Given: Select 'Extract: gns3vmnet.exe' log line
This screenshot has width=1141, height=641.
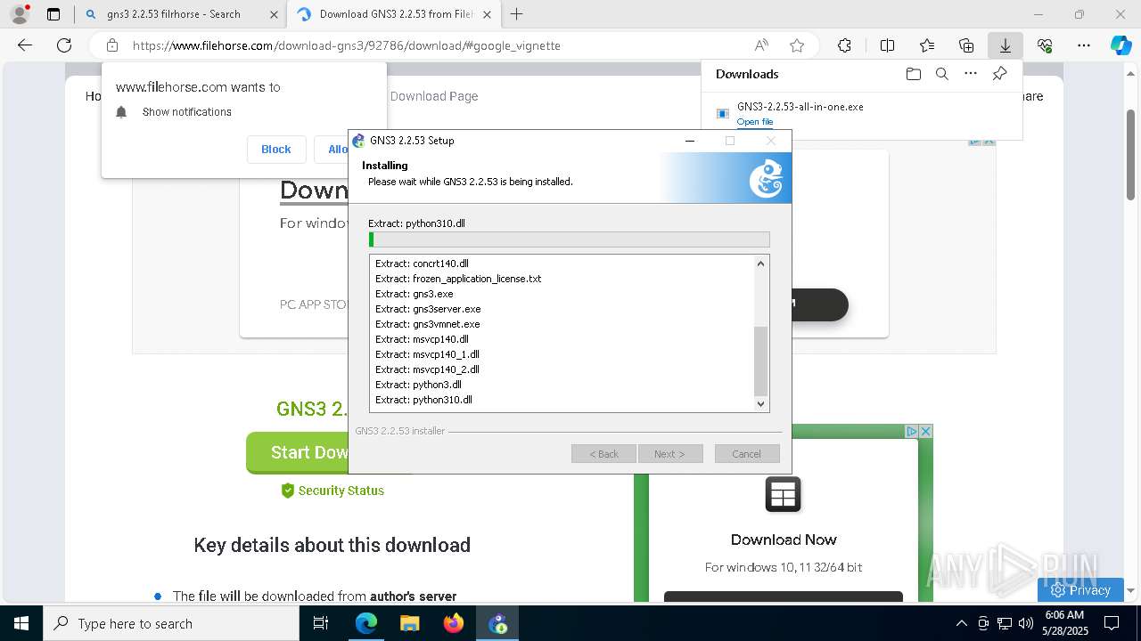Looking at the screenshot, I should [428, 324].
